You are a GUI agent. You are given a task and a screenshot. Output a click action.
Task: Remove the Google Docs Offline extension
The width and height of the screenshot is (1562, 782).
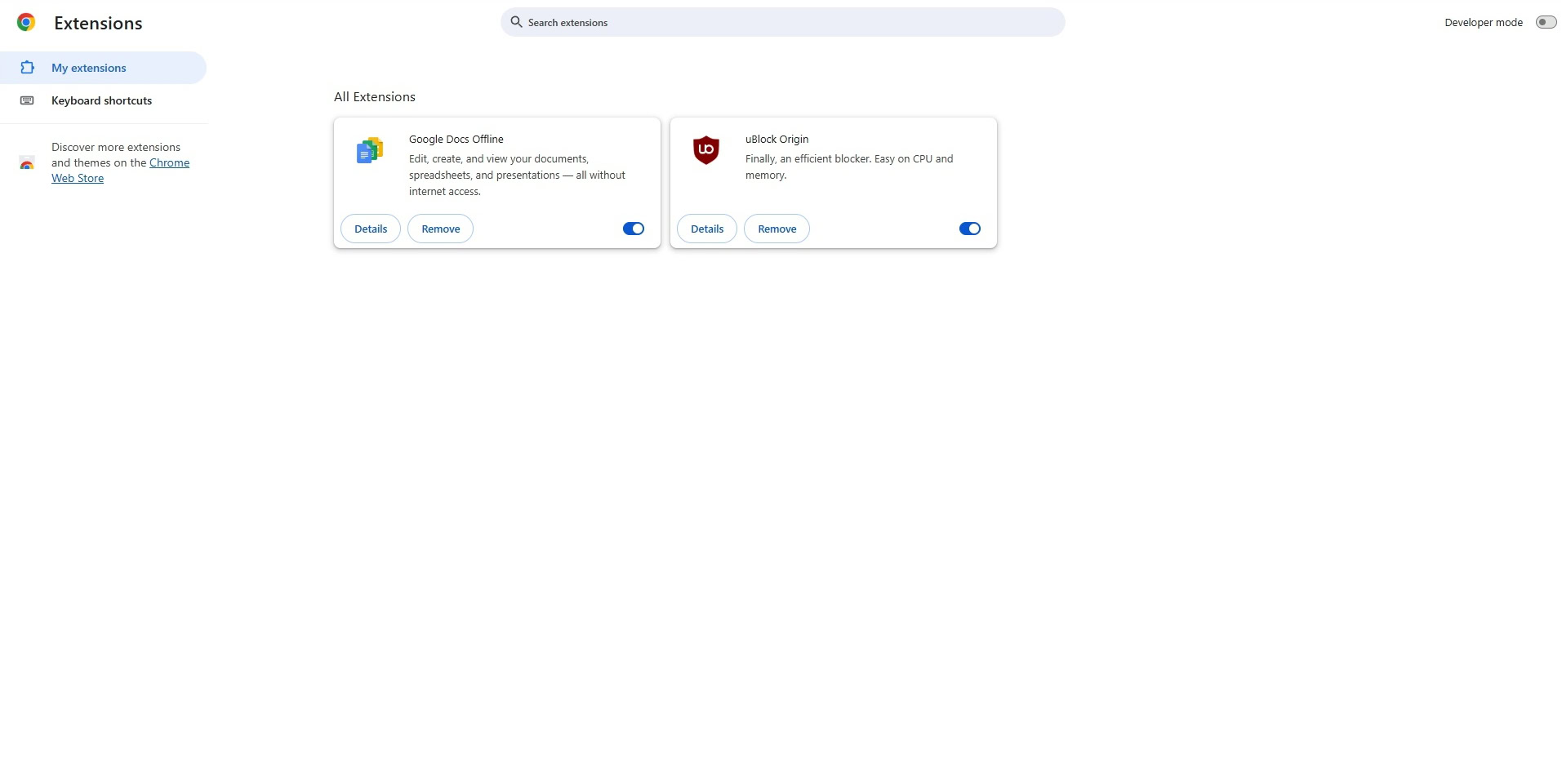441,229
